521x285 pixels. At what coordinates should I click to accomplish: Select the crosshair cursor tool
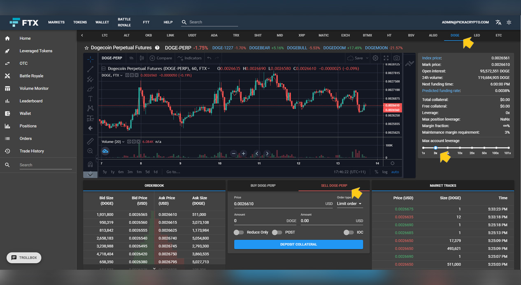tap(90, 59)
